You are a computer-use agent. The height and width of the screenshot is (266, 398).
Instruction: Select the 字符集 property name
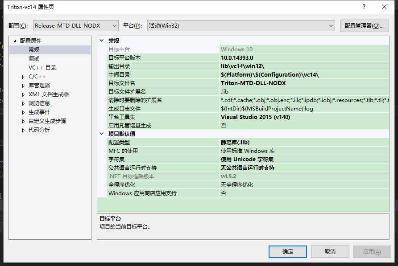pos(116,159)
